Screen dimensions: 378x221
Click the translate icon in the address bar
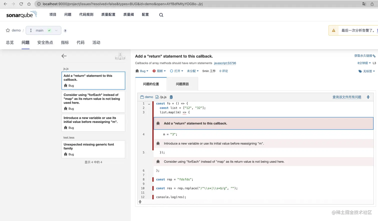click(x=364, y=4)
